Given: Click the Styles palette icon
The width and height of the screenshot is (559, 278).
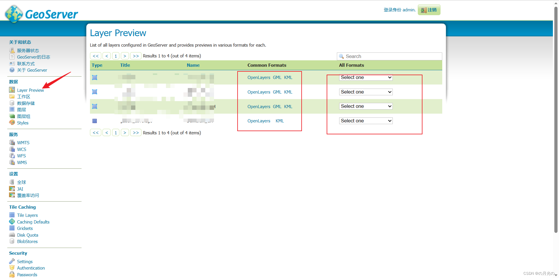Looking at the screenshot, I should pyautogui.click(x=12, y=123).
